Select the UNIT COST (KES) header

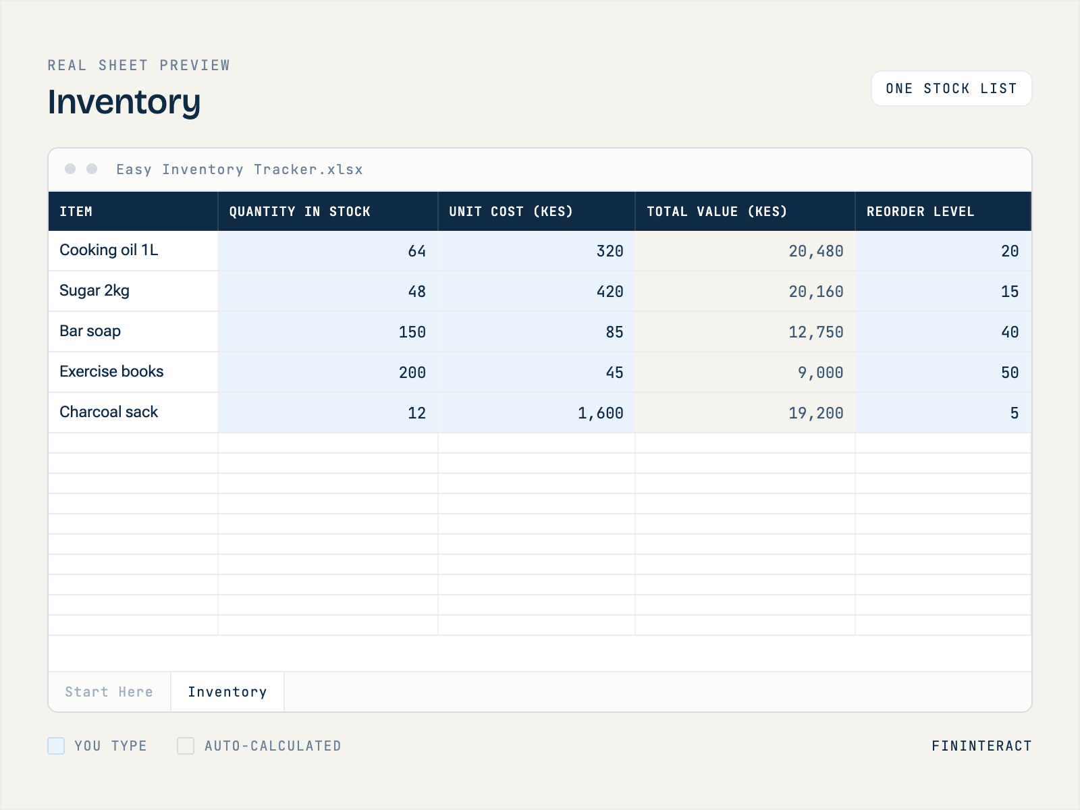pyautogui.click(x=537, y=211)
